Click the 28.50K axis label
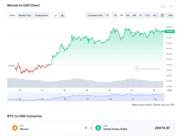Screen dimensions: 178x139 [x=169, y=27]
